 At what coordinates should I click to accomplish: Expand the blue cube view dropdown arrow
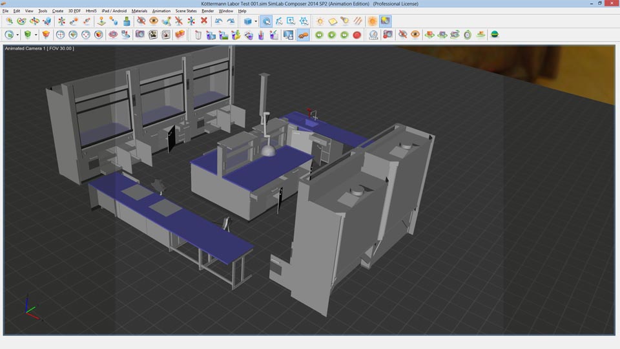pyautogui.click(x=256, y=21)
